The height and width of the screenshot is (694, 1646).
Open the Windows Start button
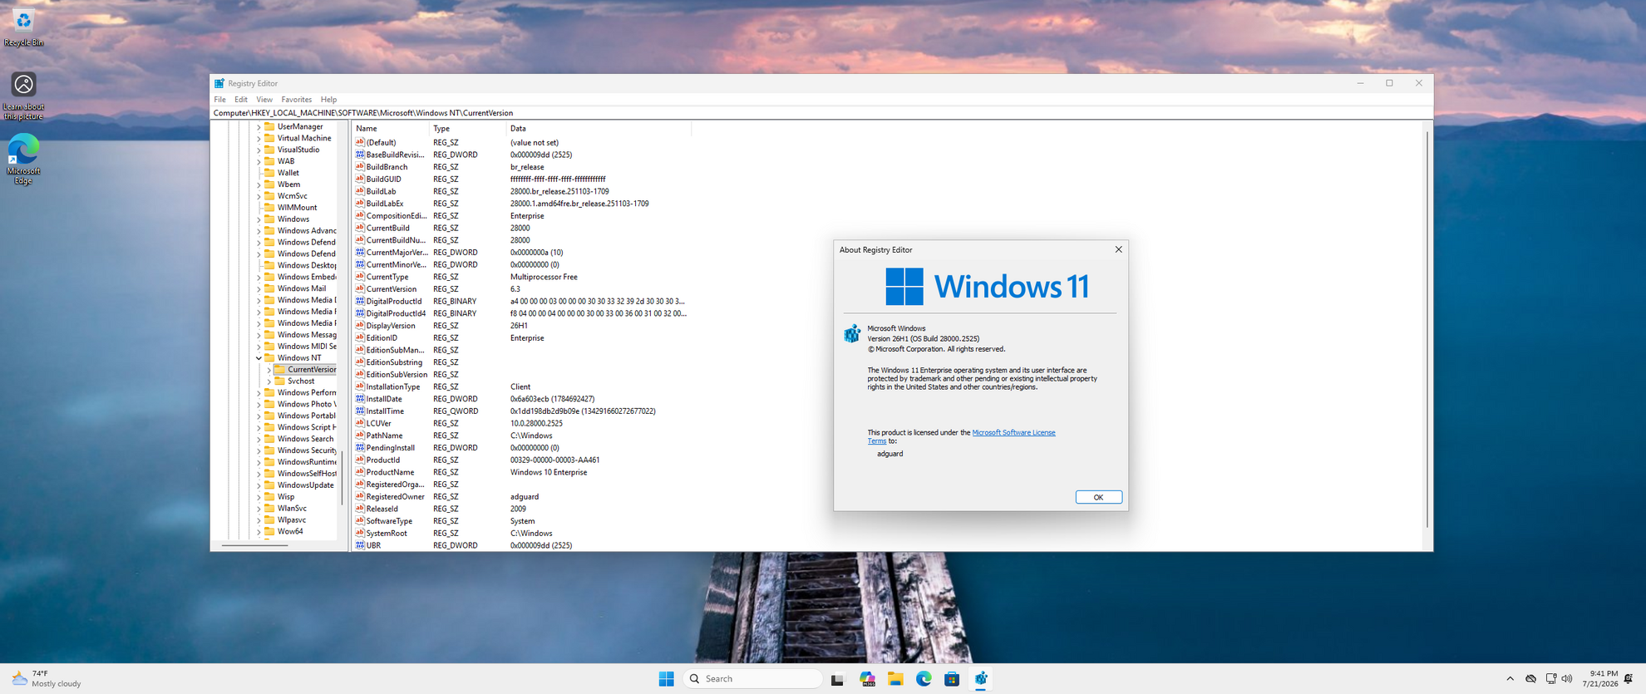[666, 679]
